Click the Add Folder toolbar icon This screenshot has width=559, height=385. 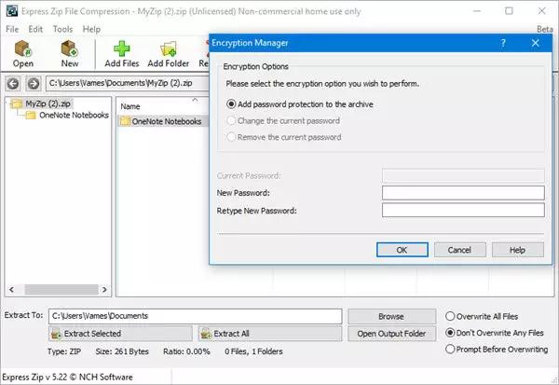(x=169, y=48)
